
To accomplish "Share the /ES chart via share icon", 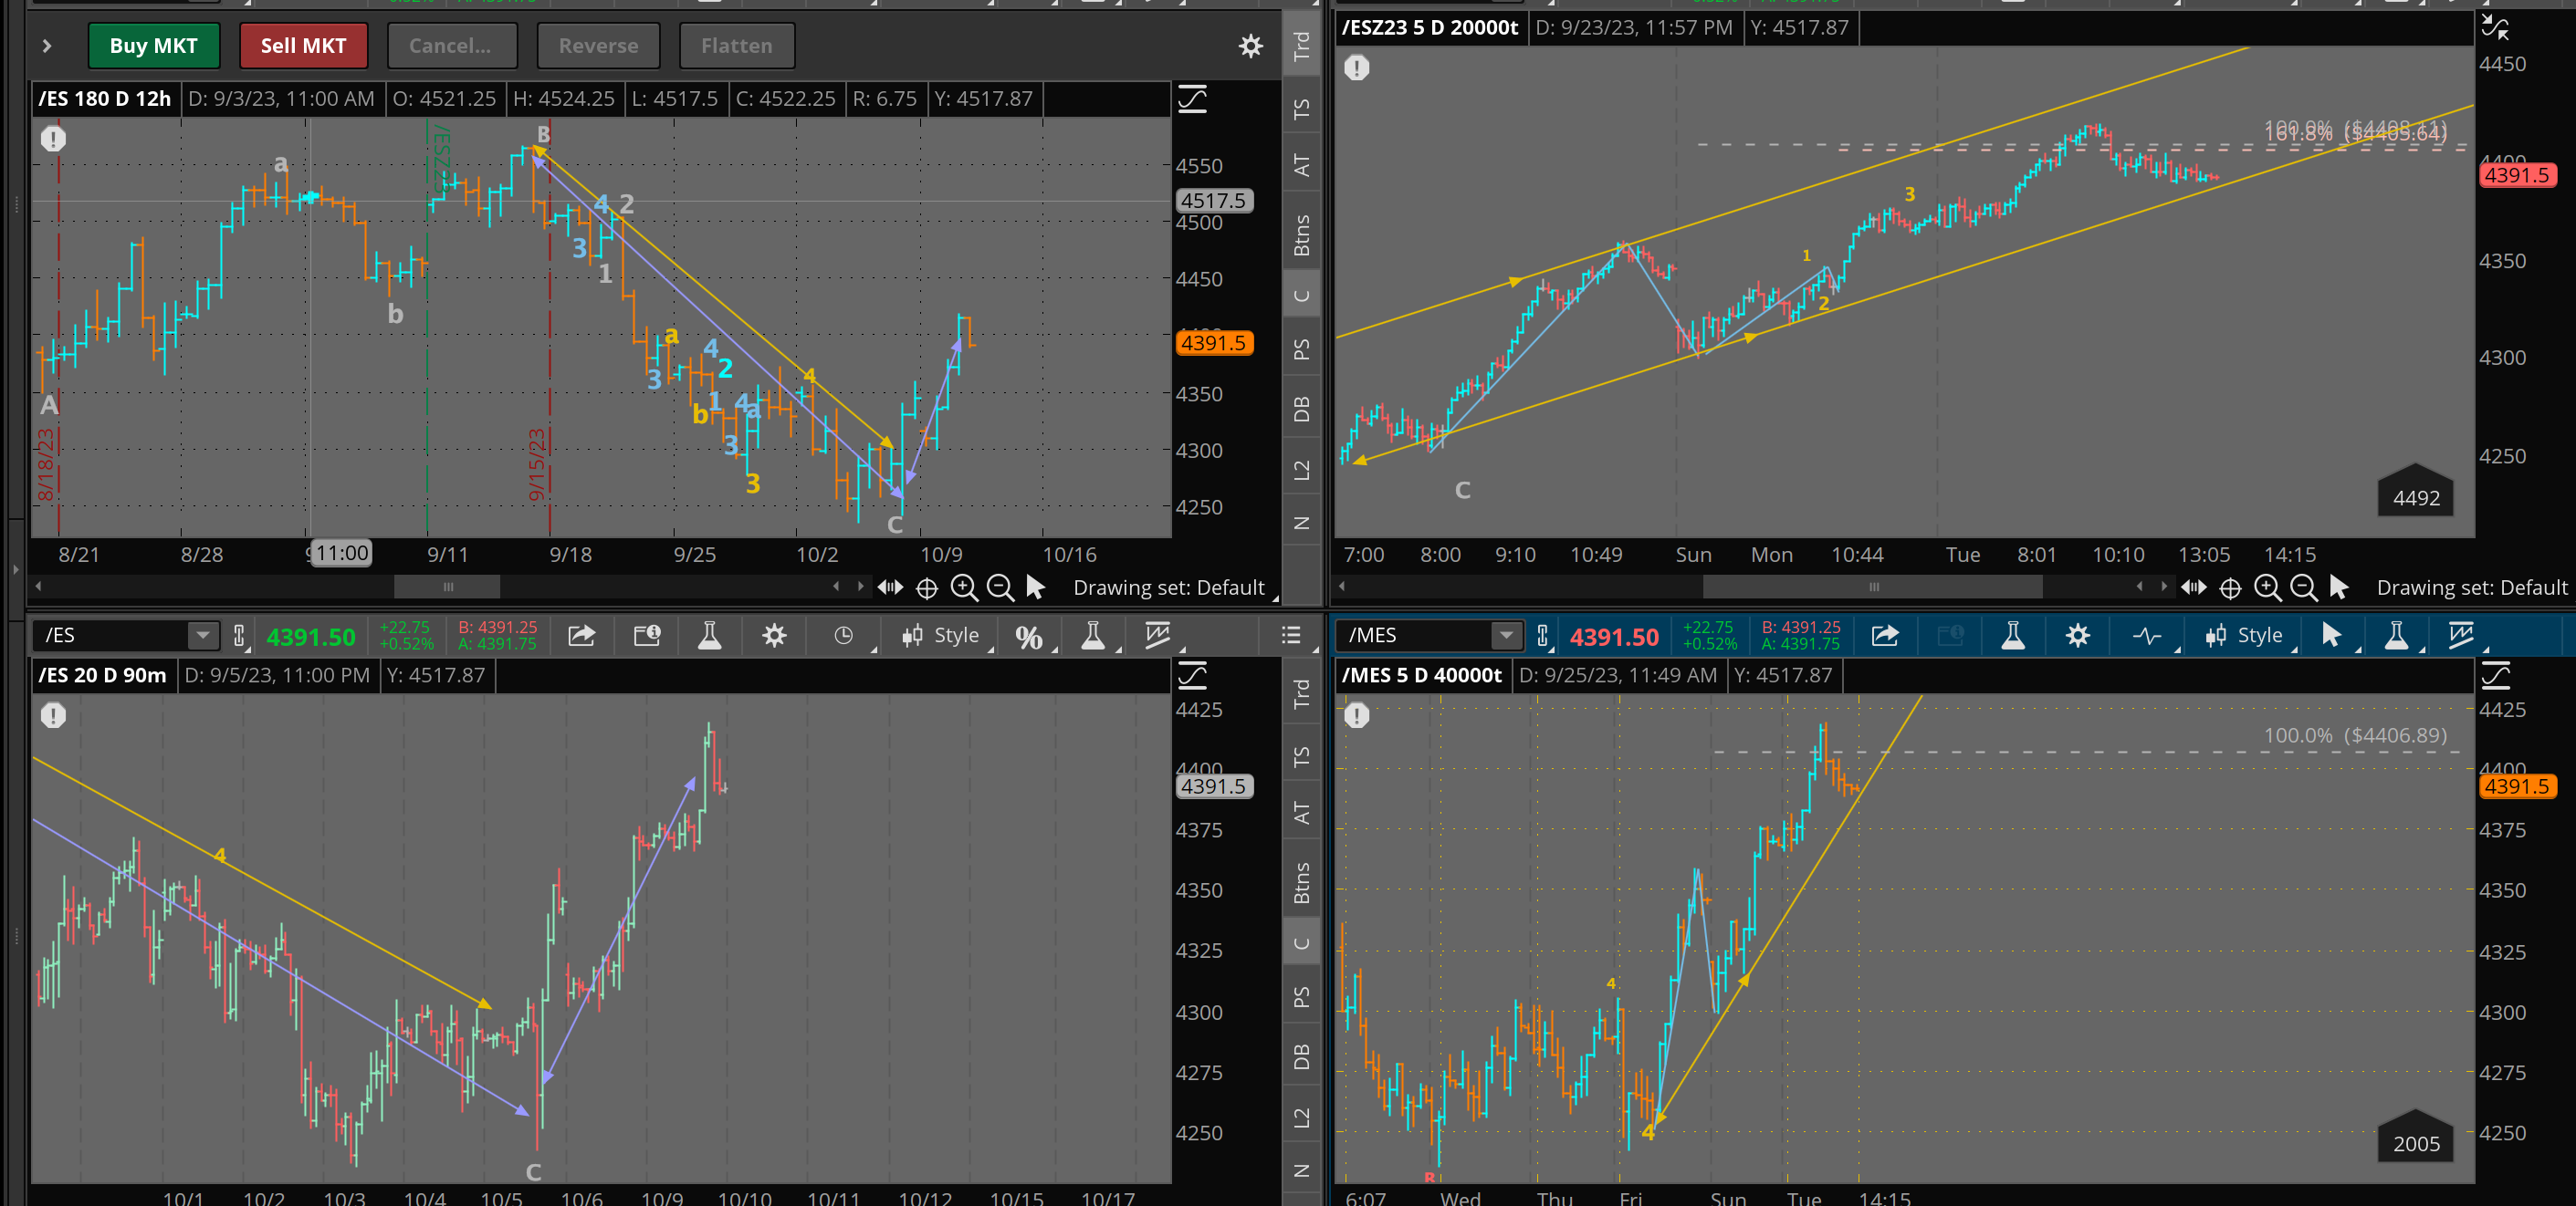I will [581, 636].
